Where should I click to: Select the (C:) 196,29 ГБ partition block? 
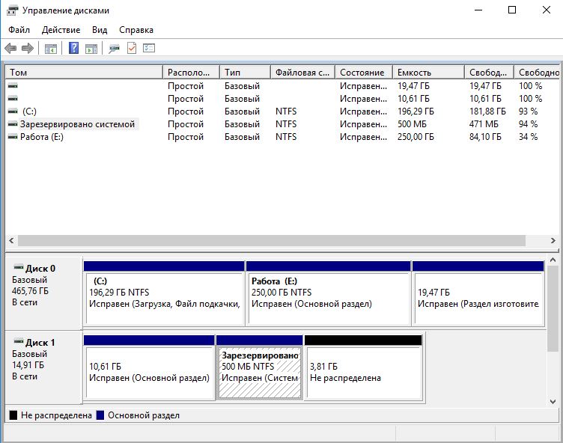165,298
